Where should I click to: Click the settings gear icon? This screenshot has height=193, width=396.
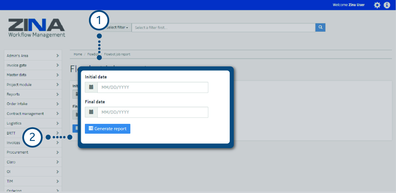pos(377,5)
